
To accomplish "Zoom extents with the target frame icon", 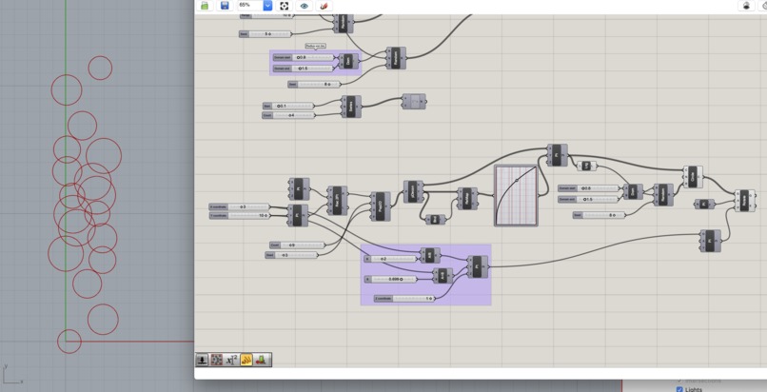I will coord(285,6).
